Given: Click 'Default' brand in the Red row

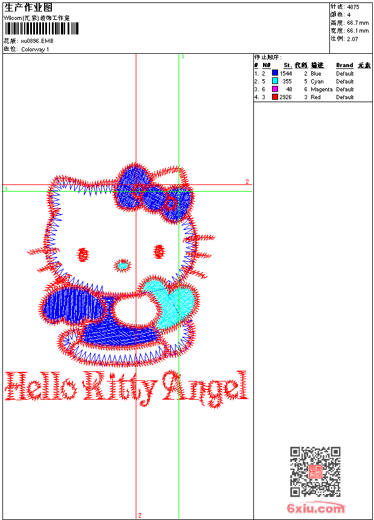Looking at the screenshot, I should 345,97.
